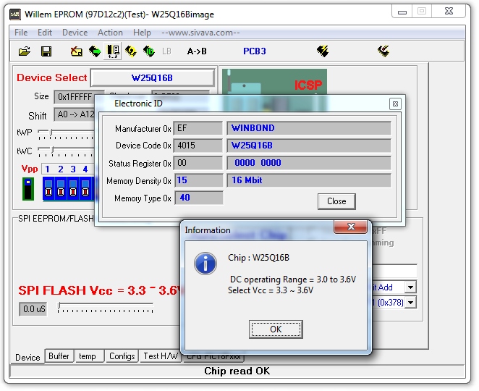Viewport: 479px width, 391px height.
Task: Click Close in Electronic ID window
Action: click(336, 201)
